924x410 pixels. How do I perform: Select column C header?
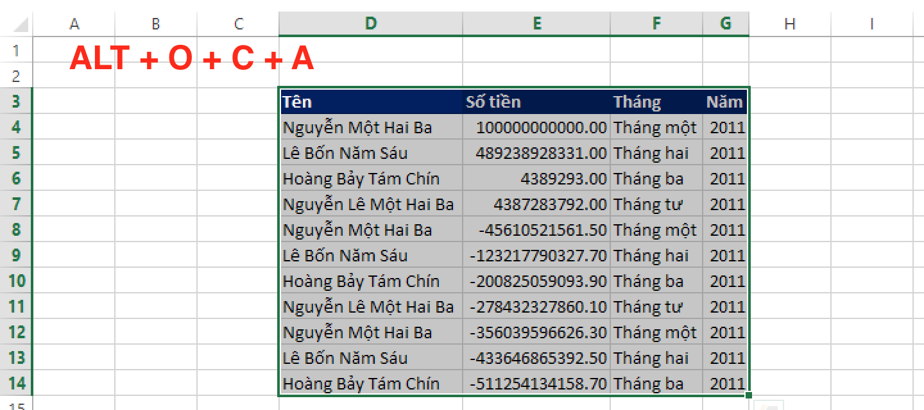click(239, 24)
